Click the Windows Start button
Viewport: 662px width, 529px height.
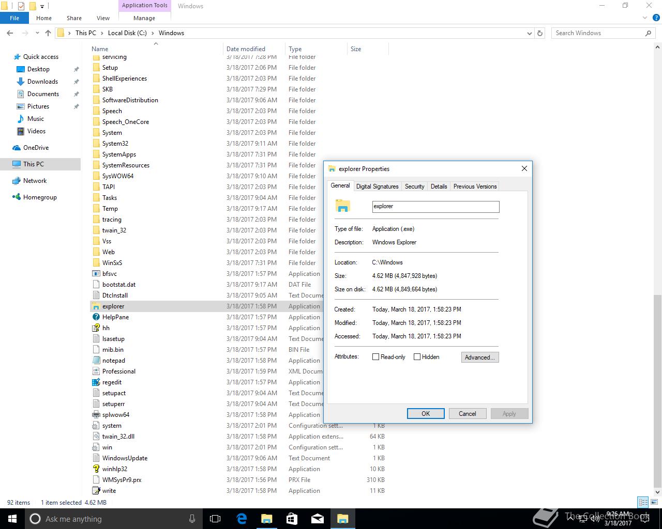[12, 519]
